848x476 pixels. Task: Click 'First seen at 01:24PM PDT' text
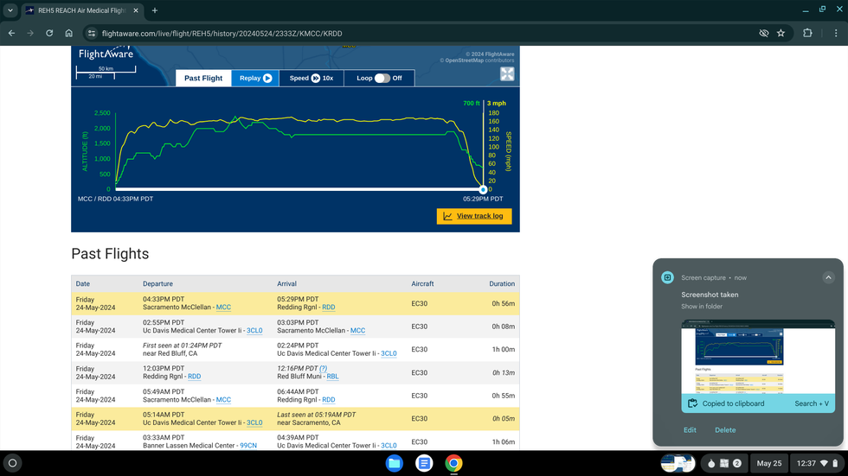(183, 346)
